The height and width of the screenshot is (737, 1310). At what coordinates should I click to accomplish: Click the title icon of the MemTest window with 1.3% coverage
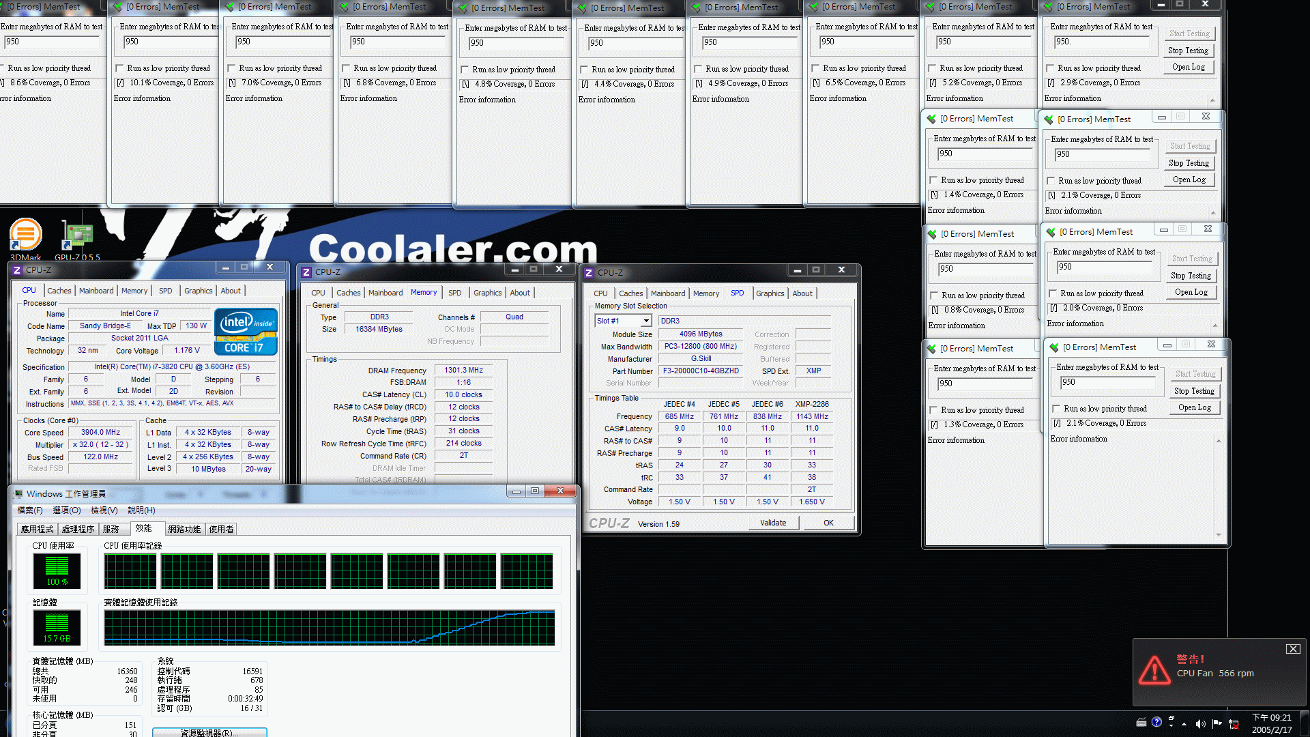[931, 349]
